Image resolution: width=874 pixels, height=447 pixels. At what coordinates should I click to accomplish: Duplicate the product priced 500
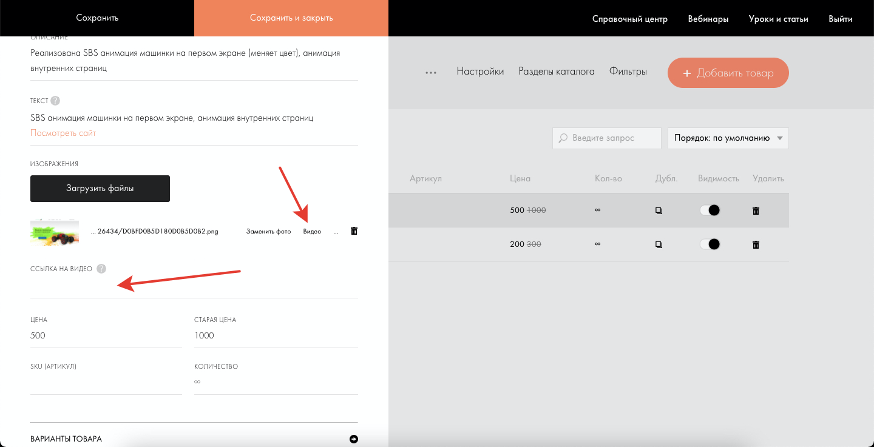tap(659, 210)
